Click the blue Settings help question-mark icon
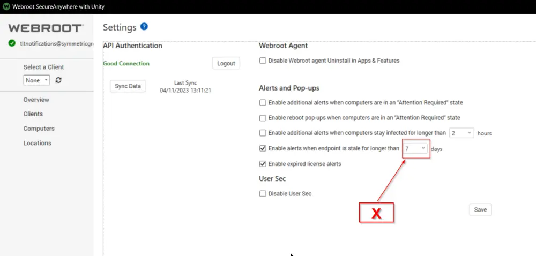 (144, 27)
